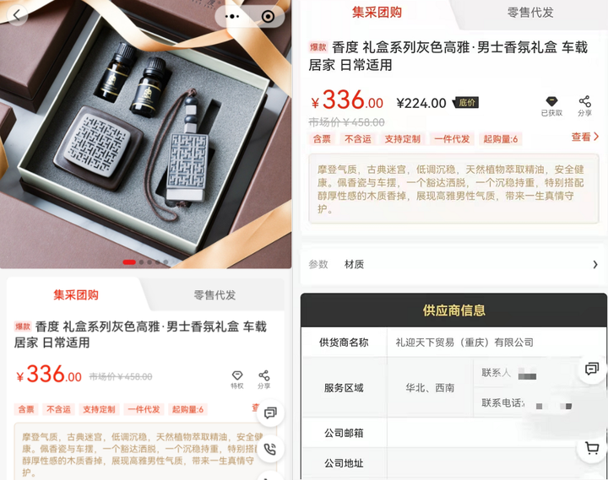
Task: Open the floating phone call icon
Action: click(270, 449)
